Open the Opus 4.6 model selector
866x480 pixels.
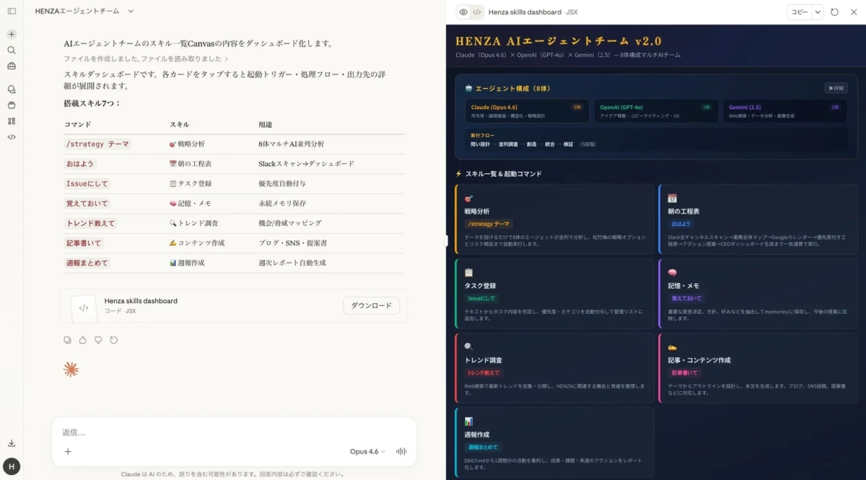(x=366, y=451)
